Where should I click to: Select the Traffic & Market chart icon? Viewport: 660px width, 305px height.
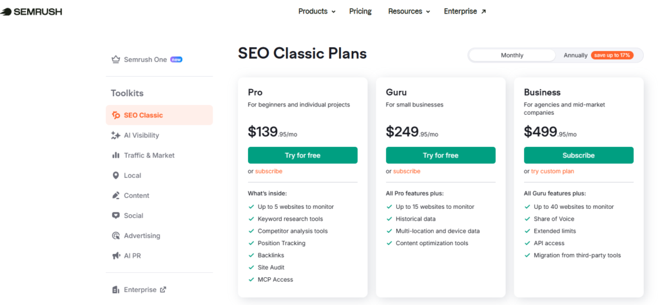tap(116, 155)
